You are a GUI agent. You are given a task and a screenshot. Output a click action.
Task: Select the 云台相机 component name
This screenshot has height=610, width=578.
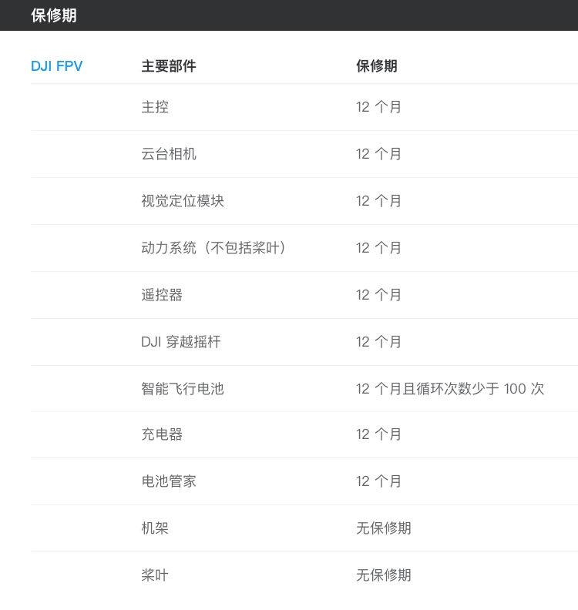click(x=169, y=154)
